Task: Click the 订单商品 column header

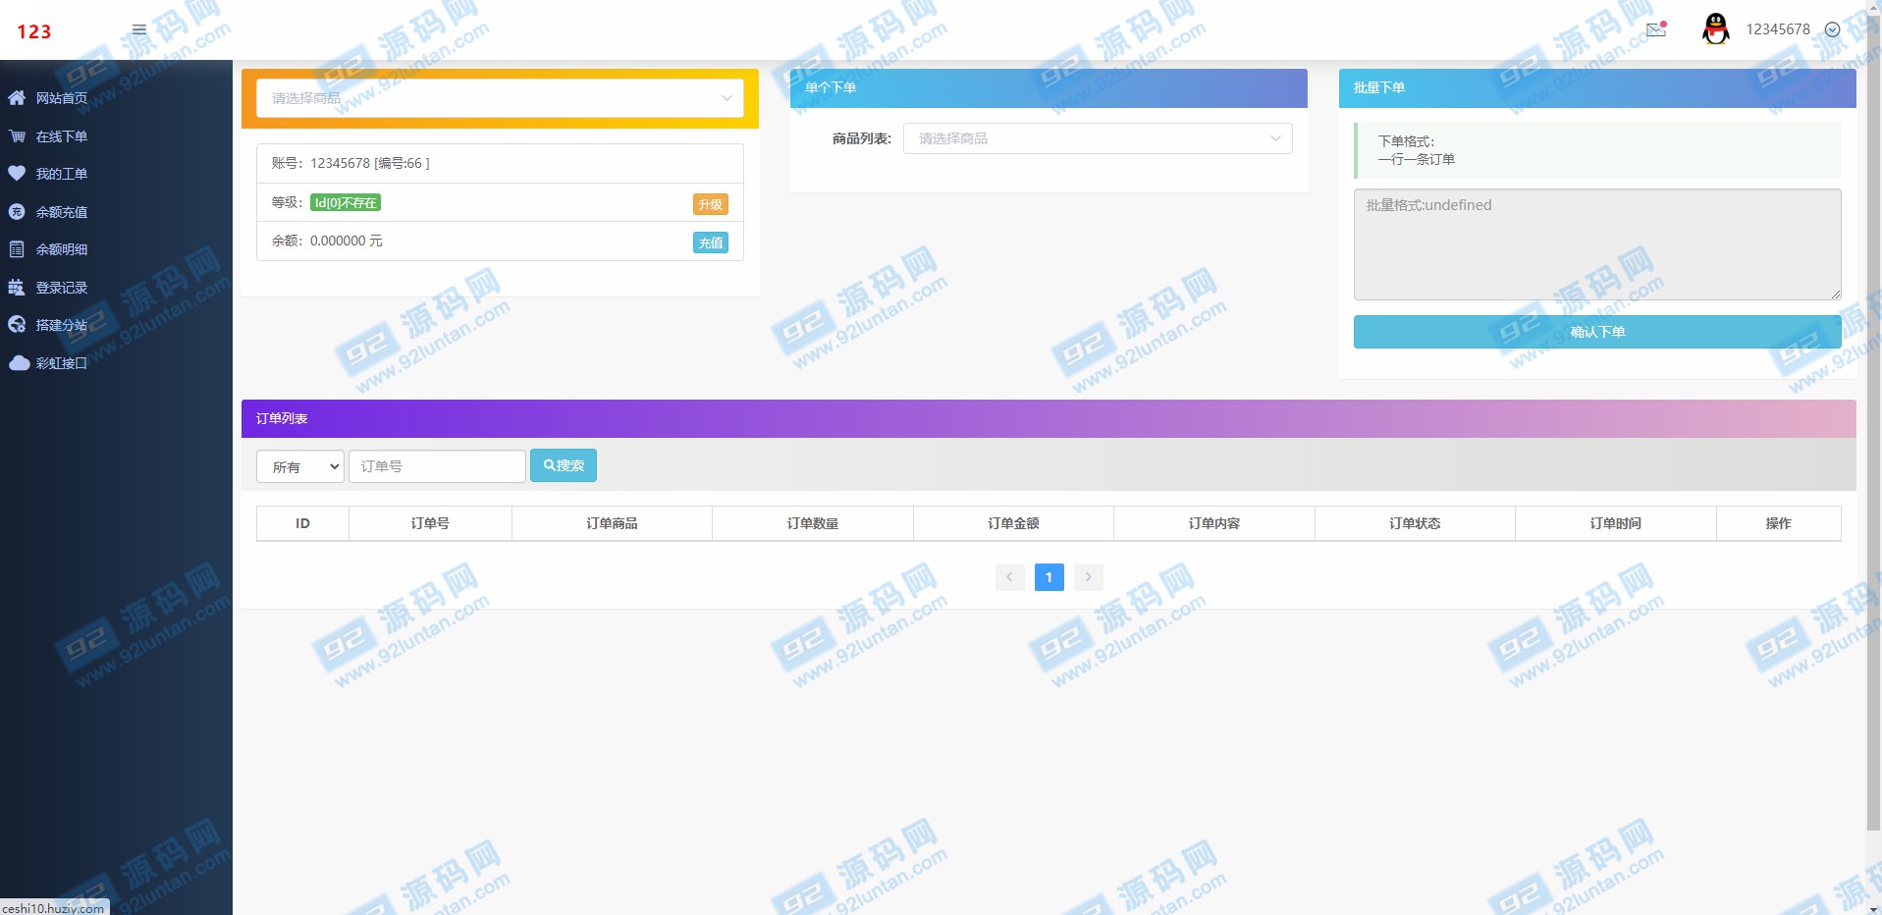Action: [x=612, y=523]
